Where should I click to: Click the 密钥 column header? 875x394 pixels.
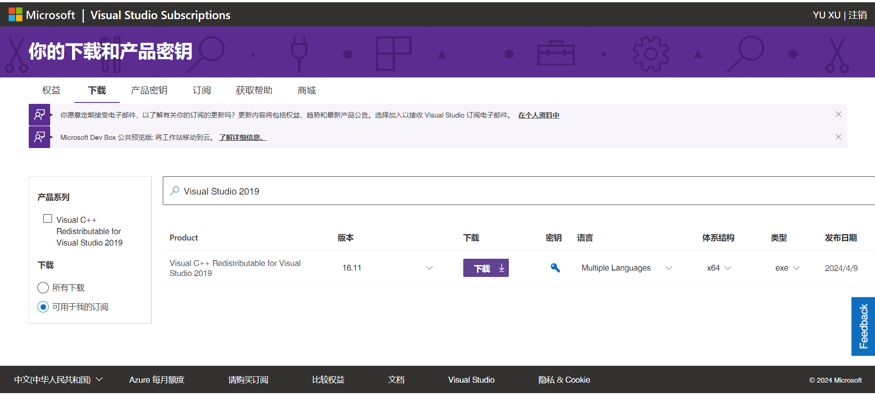554,237
